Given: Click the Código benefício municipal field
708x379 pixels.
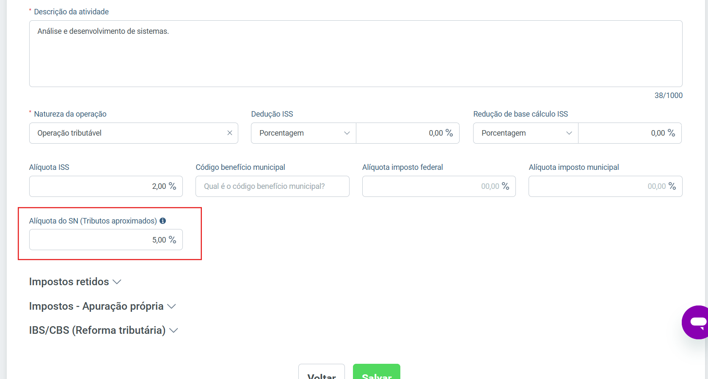Looking at the screenshot, I should [x=273, y=186].
